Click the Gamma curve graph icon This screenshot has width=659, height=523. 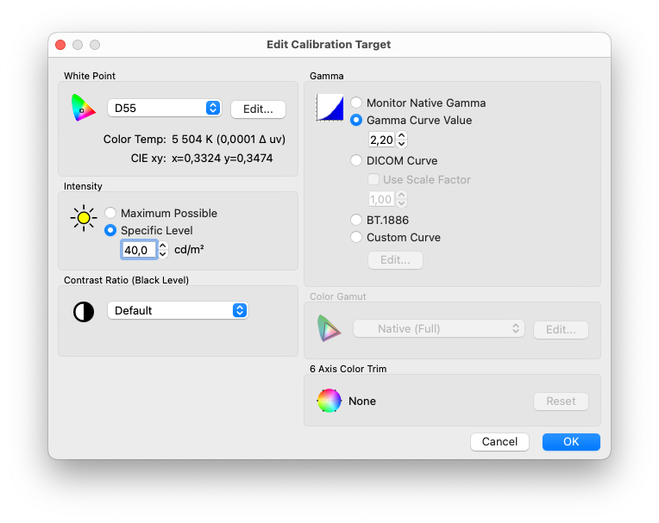(329, 108)
